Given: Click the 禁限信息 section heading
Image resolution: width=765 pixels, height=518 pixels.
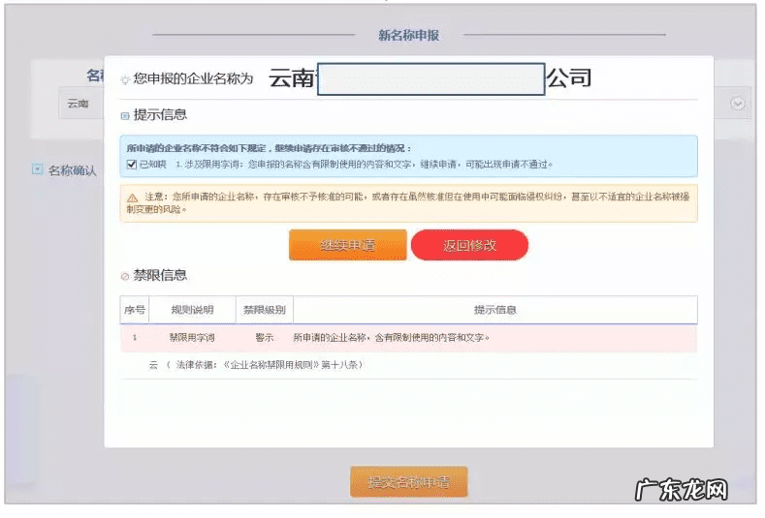Looking at the screenshot, I should pos(161,277).
